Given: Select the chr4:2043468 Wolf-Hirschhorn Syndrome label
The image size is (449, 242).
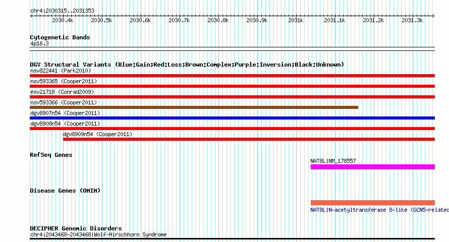Looking at the screenshot, I should (x=98, y=234).
